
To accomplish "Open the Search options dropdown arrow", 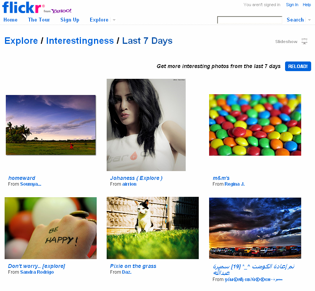I will pyautogui.click(x=309, y=20).
